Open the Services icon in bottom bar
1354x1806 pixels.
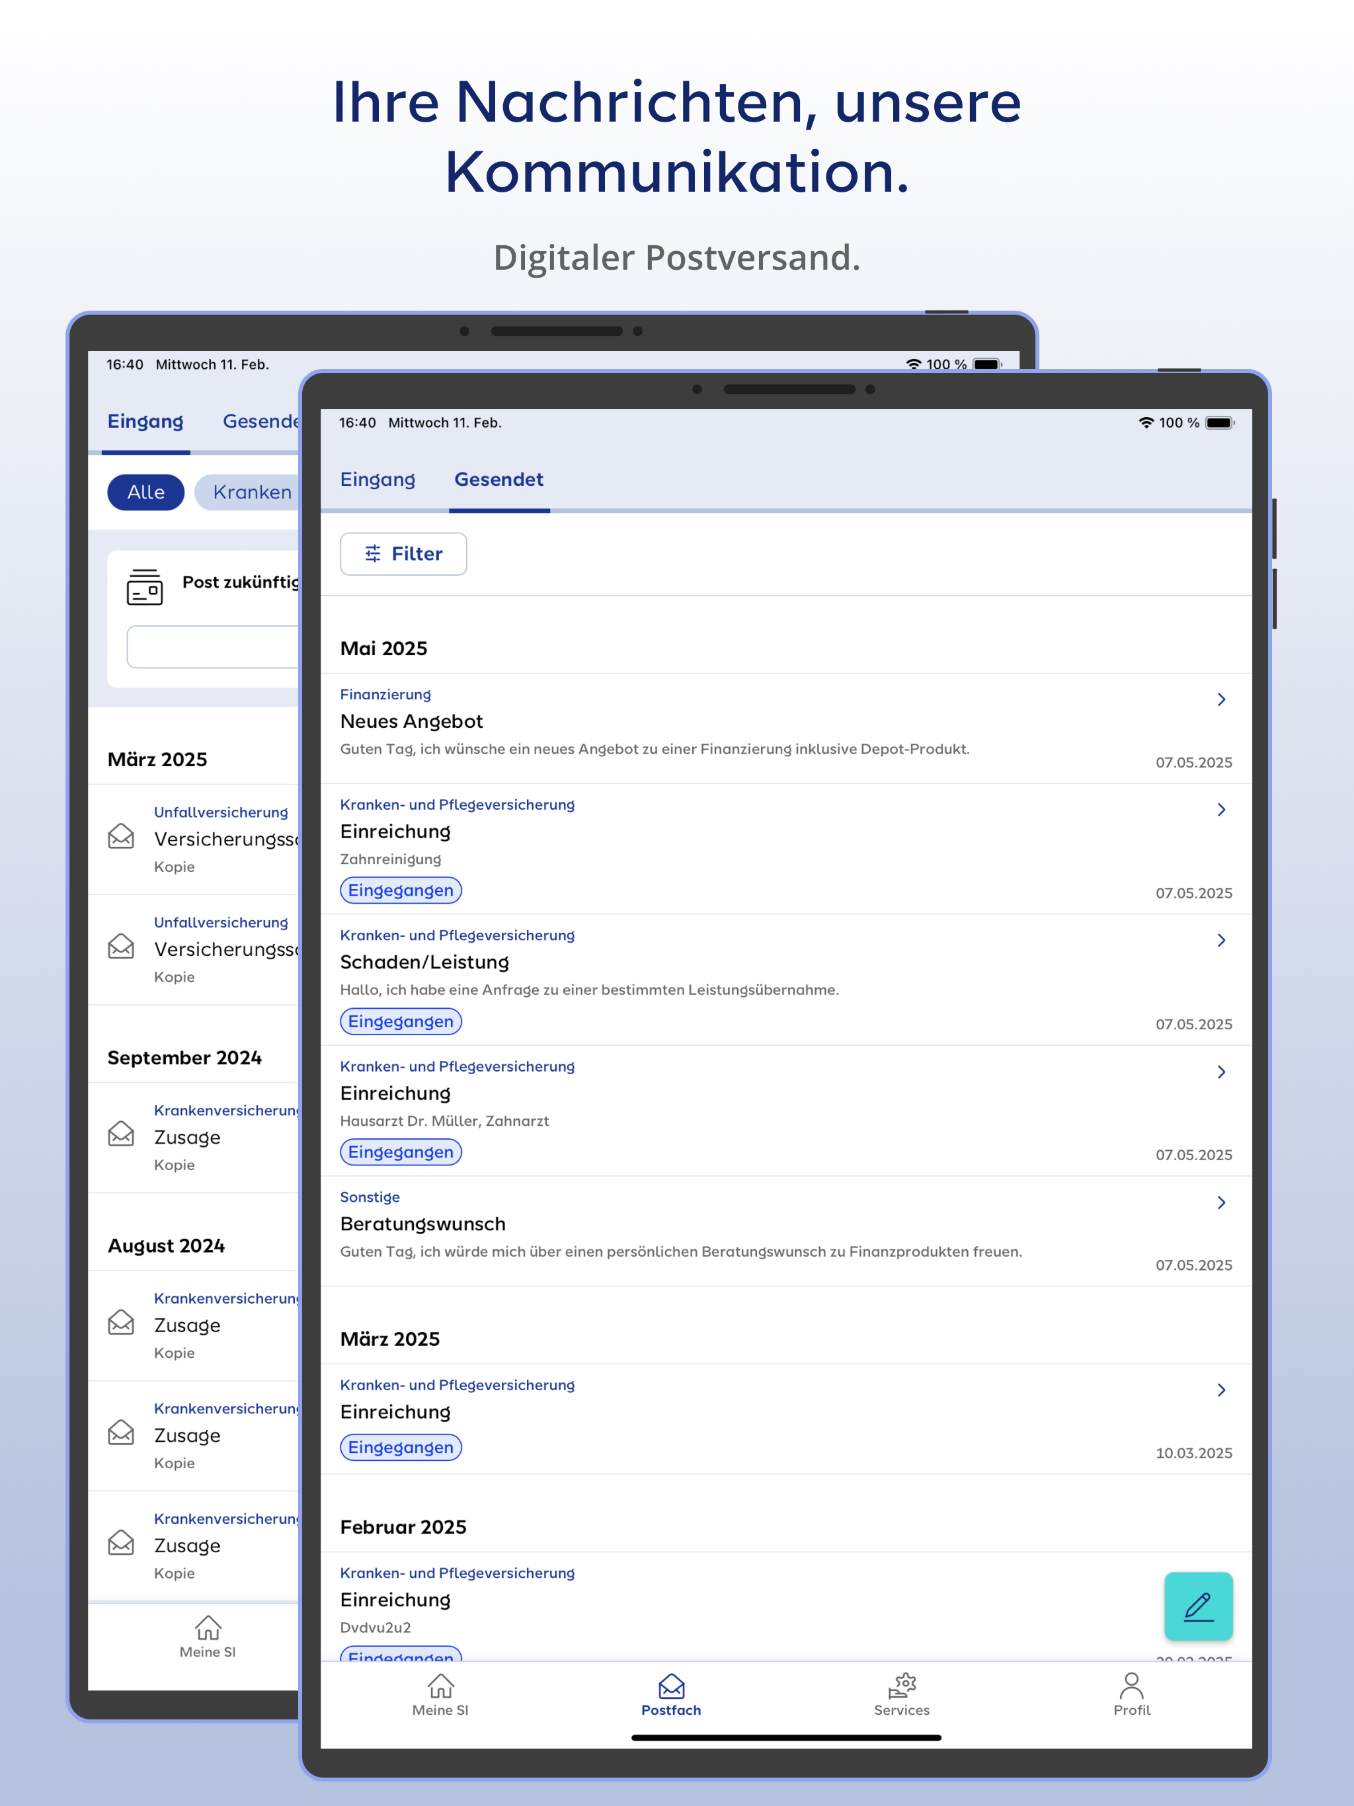(x=902, y=1686)
